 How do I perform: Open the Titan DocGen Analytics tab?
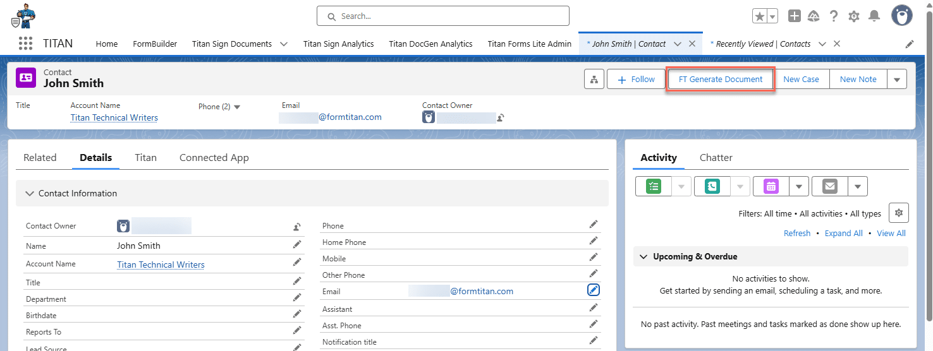point(430,44)
